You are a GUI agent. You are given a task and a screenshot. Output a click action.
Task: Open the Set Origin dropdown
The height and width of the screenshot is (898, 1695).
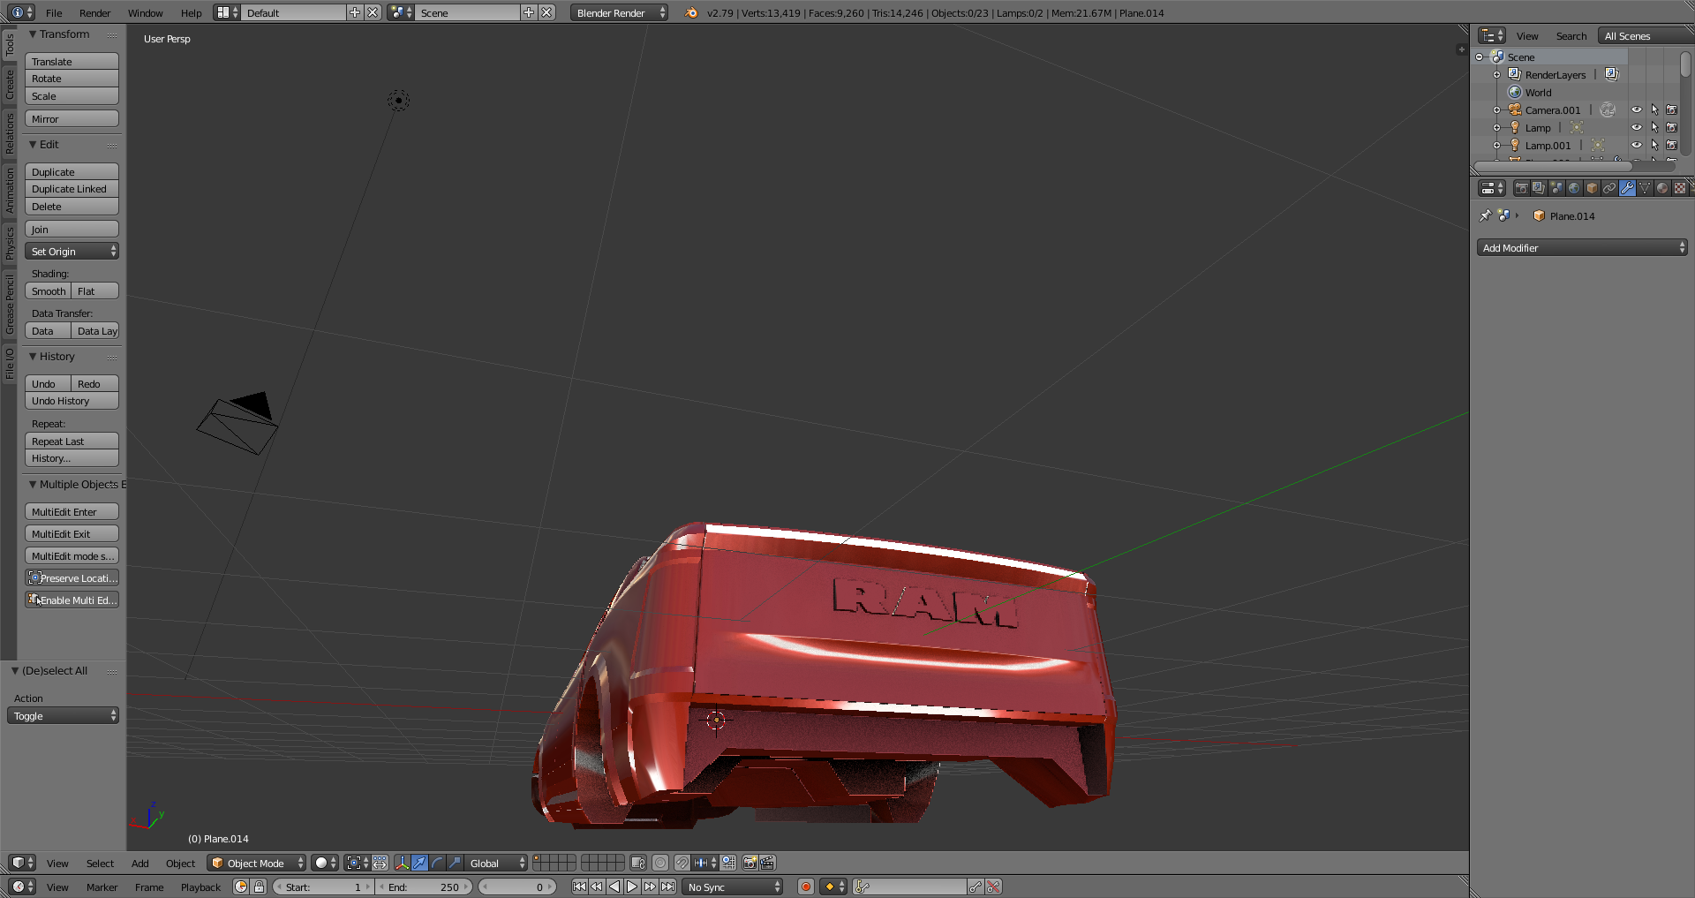(72, 252)
